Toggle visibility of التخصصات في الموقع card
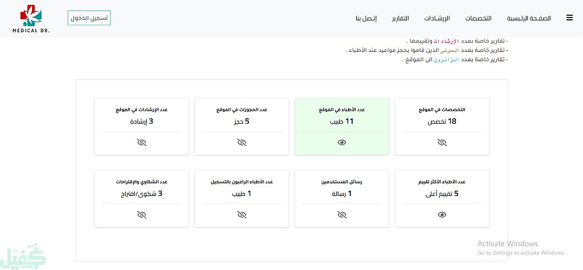This screenshot has width=583, height=270. (442, 142)
